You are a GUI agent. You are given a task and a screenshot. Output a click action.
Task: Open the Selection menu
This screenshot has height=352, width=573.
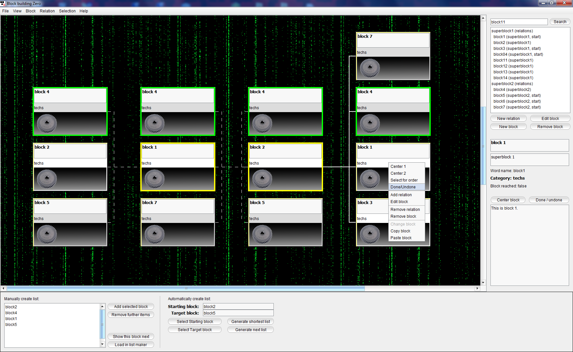pyautogui.click(x=67, y=11)
